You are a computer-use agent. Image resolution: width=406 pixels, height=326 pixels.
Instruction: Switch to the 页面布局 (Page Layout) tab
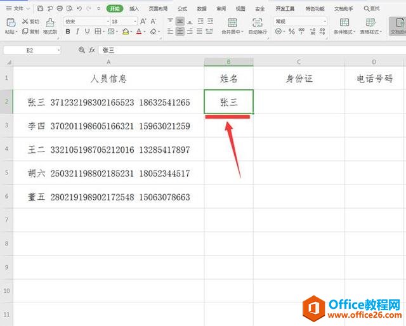(x=158, y=8)
